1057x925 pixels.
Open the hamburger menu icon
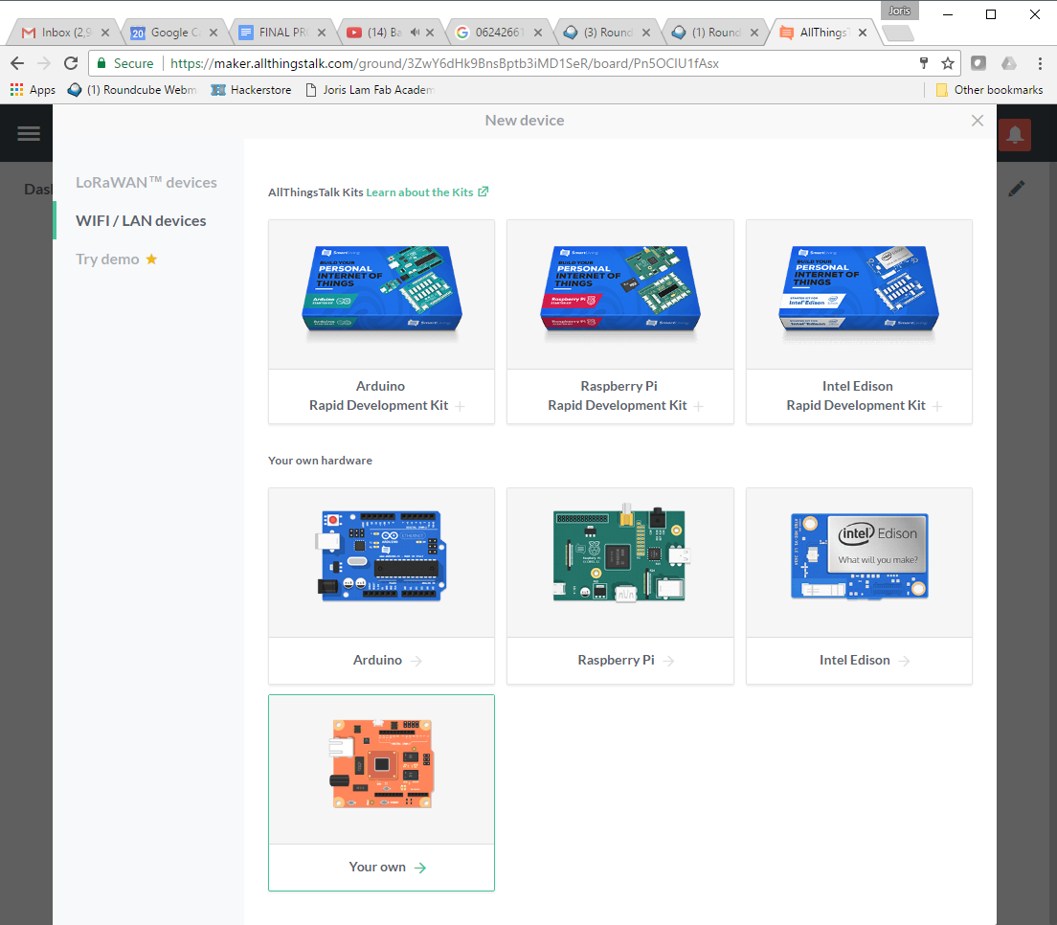[29, 133]
